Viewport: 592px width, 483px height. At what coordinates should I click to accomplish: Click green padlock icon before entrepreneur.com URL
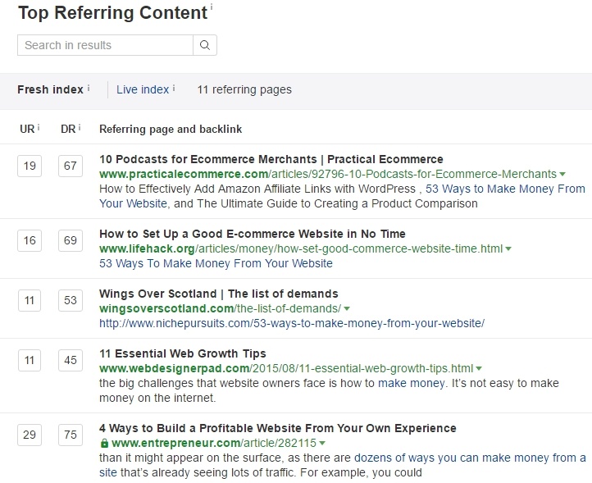(x=104, y=443)
